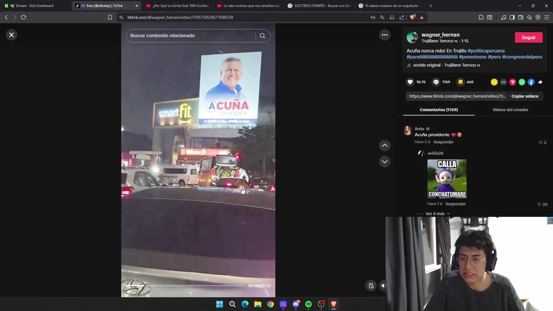Click Brave Rewards triangle icon
Viewport: 553px width, 311px height.
(x=422, y=17)
